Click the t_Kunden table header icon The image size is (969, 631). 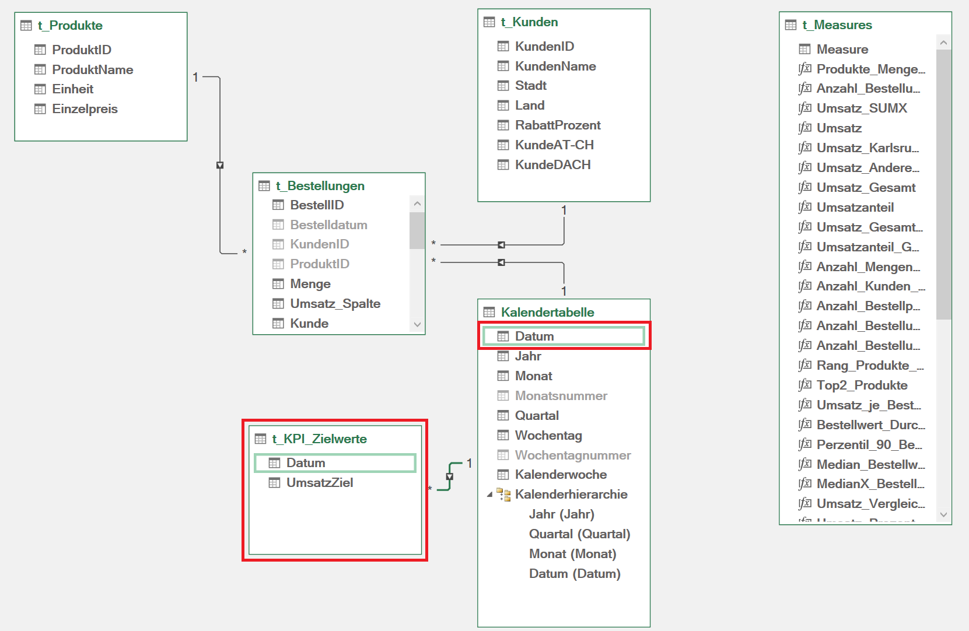pos(489,22)
